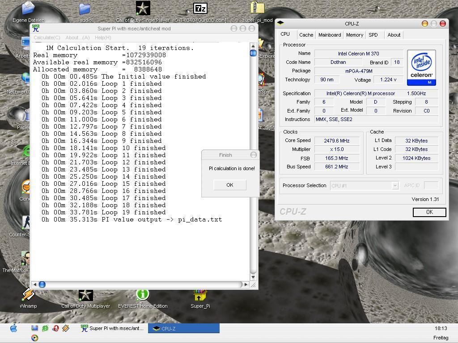Screen dimensions: 458x343
Task: Switch to the Memory tab in CPU-Z
Action: point(355,35)
